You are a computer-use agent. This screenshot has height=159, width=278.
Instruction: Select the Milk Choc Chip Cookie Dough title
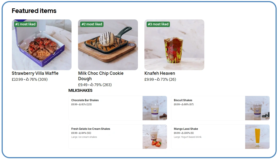tap(101, 76)
